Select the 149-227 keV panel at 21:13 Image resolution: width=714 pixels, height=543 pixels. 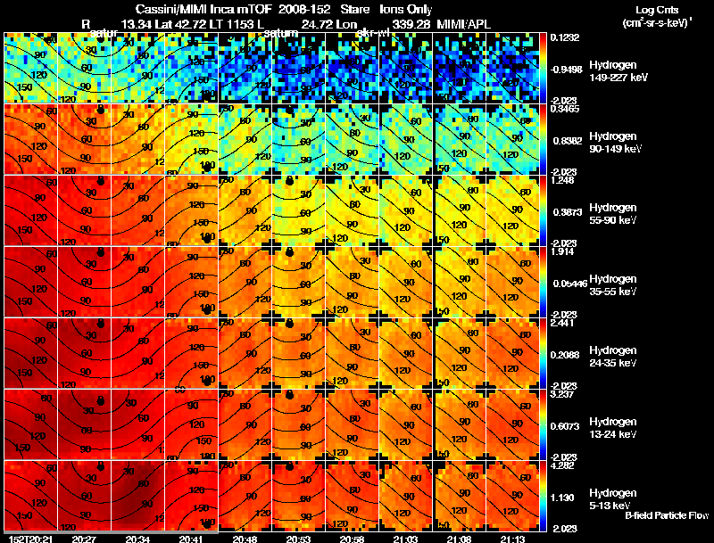(512, 68)
